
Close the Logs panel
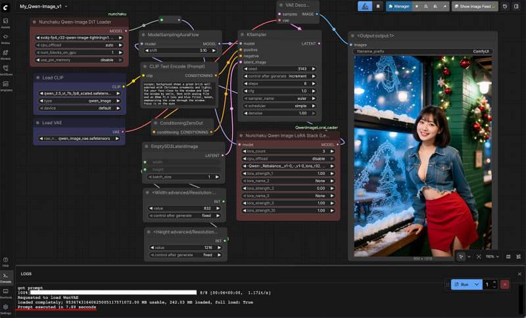519,274
